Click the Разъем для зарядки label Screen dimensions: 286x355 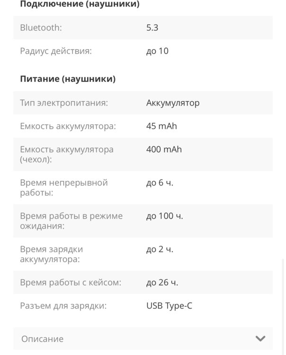[63, 306]
